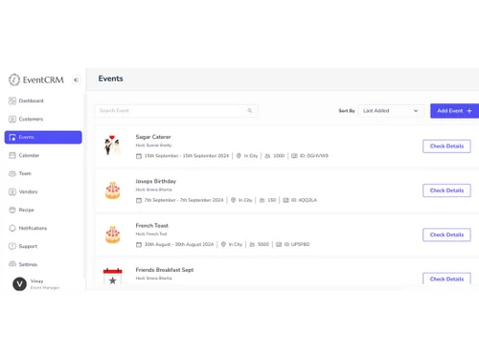Open Settings from the sidebar
This screenshot has height=359, width=479.
43,264
